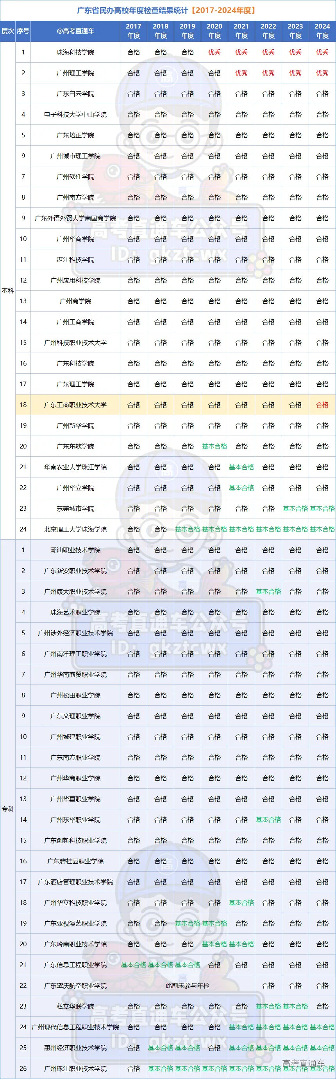Select 广东岭南职业技术学院 2021 基本合格 cell

pos(241,944)
